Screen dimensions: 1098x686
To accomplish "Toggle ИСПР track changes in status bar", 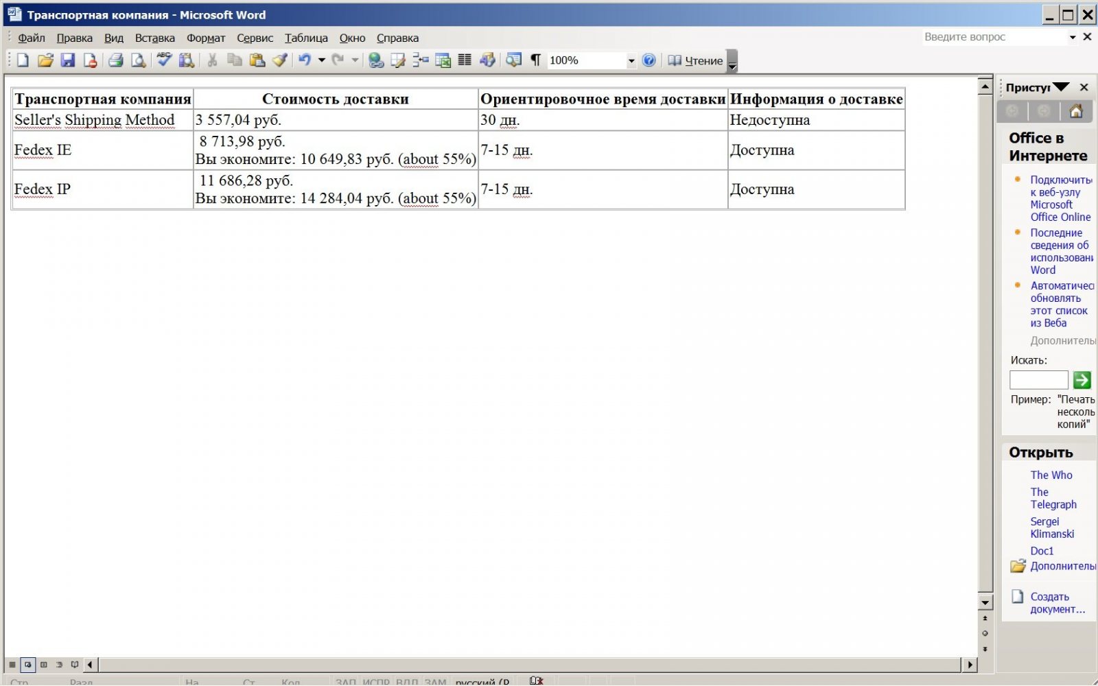I will click(376, 682).
